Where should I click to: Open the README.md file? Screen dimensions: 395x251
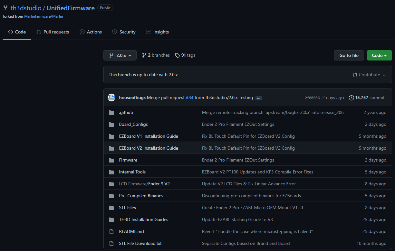coord(131,232)
